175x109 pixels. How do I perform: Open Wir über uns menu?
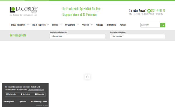[70, 25]
